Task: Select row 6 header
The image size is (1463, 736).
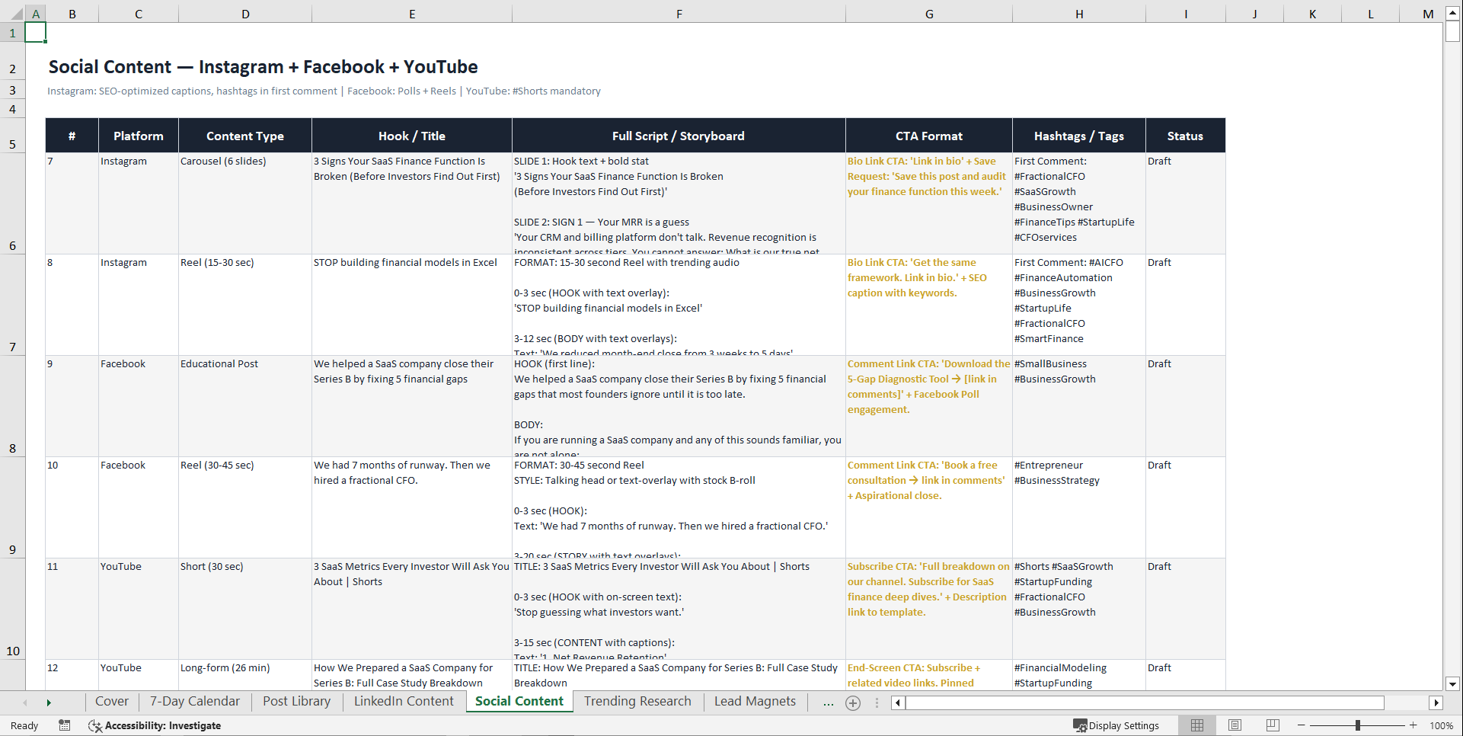Action: click(x=12, y=203)
